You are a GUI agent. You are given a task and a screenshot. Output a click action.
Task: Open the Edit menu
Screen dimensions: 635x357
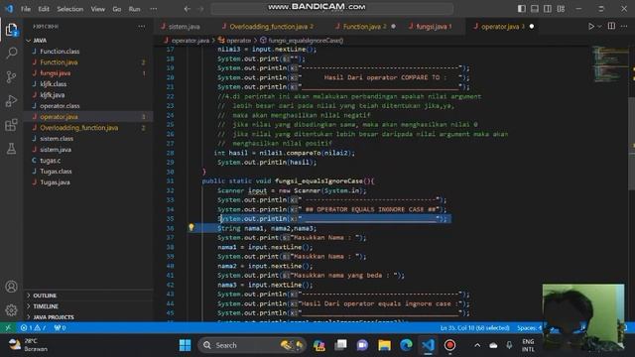(44, 9)
